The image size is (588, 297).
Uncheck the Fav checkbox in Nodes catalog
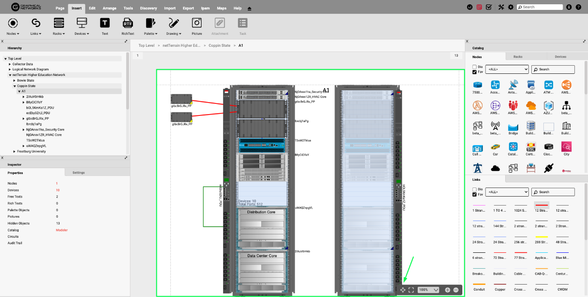click(474, 72)
